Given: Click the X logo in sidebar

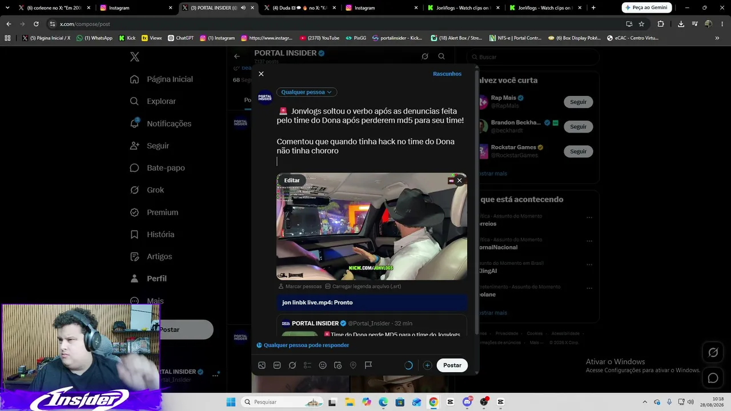Looking at the screenshot, I should coord(135,57).
